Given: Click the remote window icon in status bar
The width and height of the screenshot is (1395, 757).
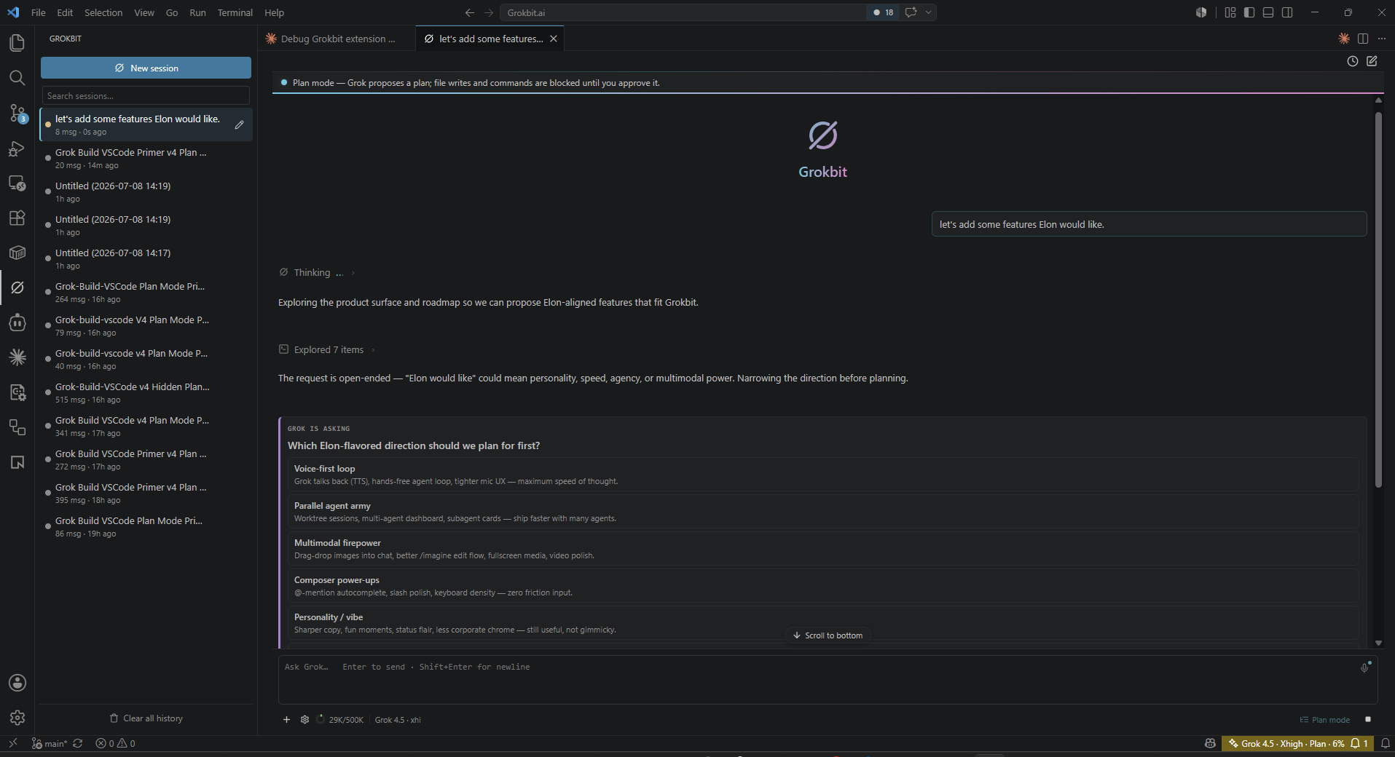Looking at the screenshot, I should pyautogui.click(x=12, y=743).
